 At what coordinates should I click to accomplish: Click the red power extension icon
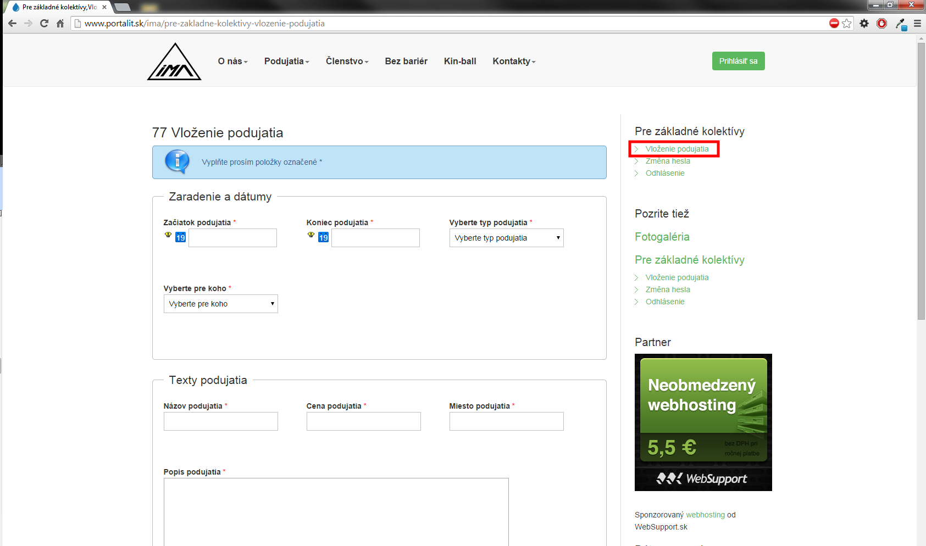click(x=882, y=23)
